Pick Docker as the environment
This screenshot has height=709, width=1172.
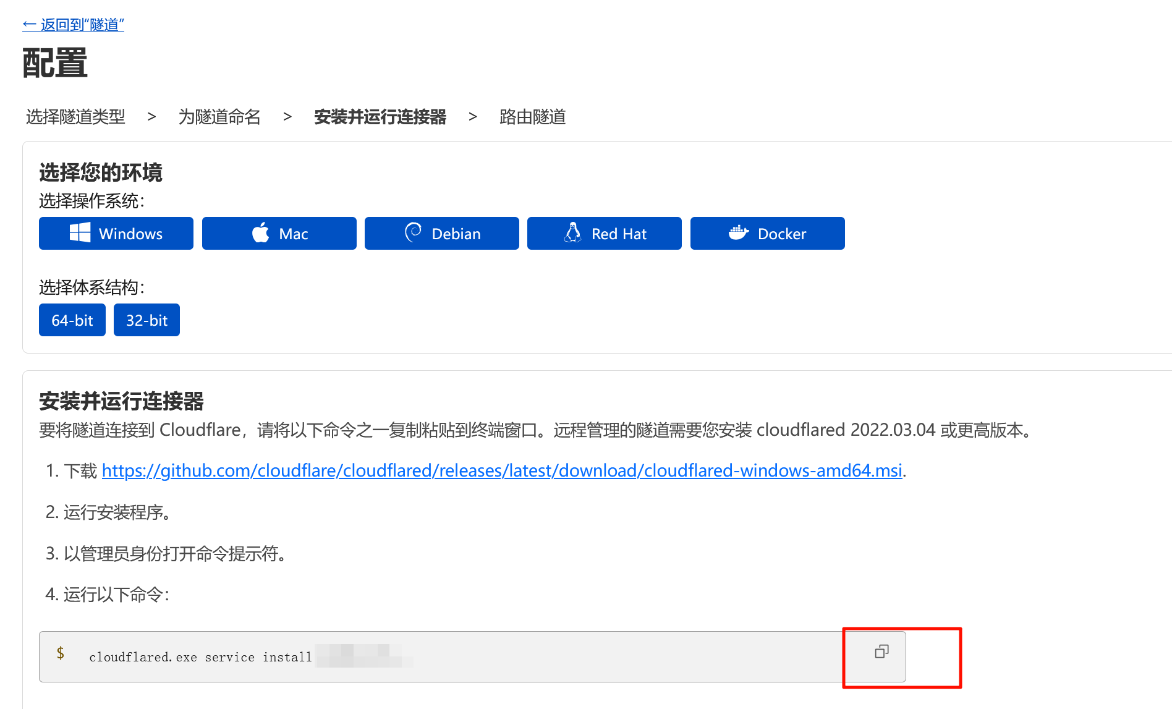768,234
